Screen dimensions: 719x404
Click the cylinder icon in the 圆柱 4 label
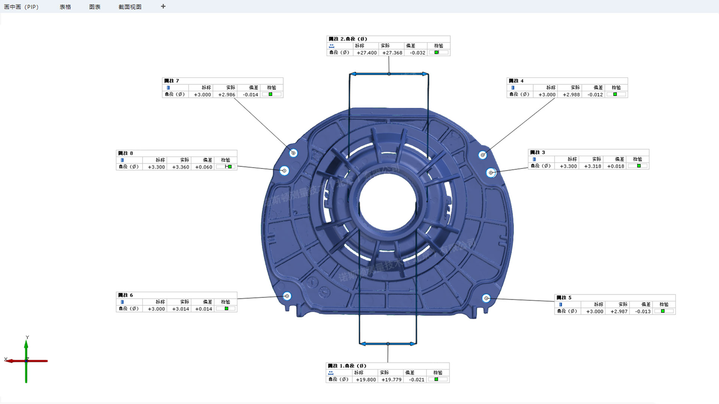513,88
